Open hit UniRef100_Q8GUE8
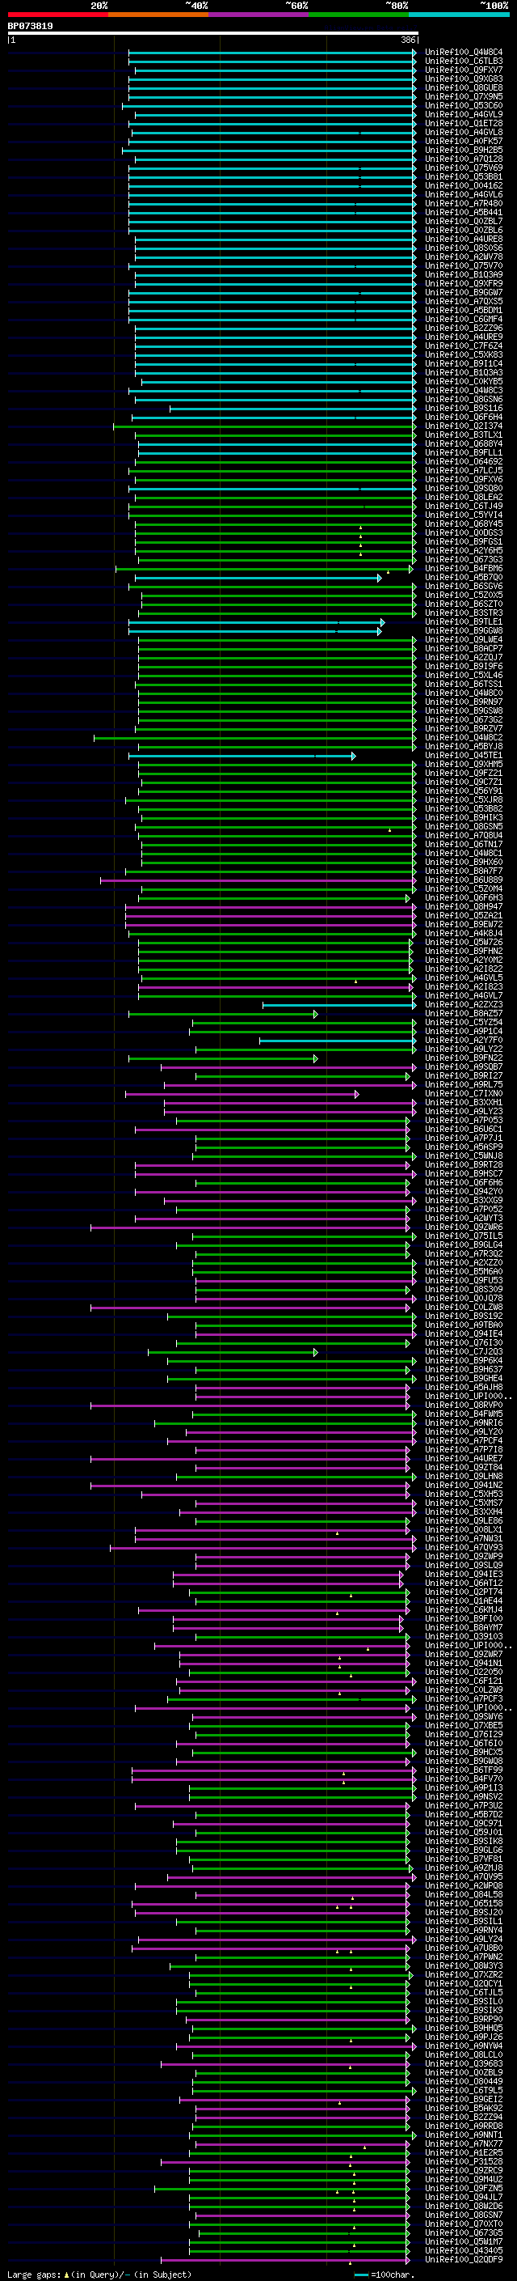Image resolution: width=517 pixels, height=2281 pixels. (463, 88)
